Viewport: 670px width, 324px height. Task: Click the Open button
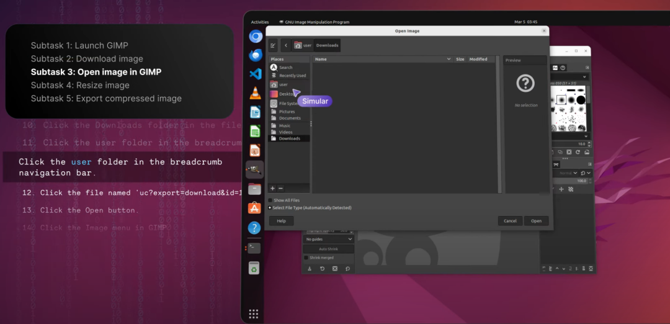536,221
